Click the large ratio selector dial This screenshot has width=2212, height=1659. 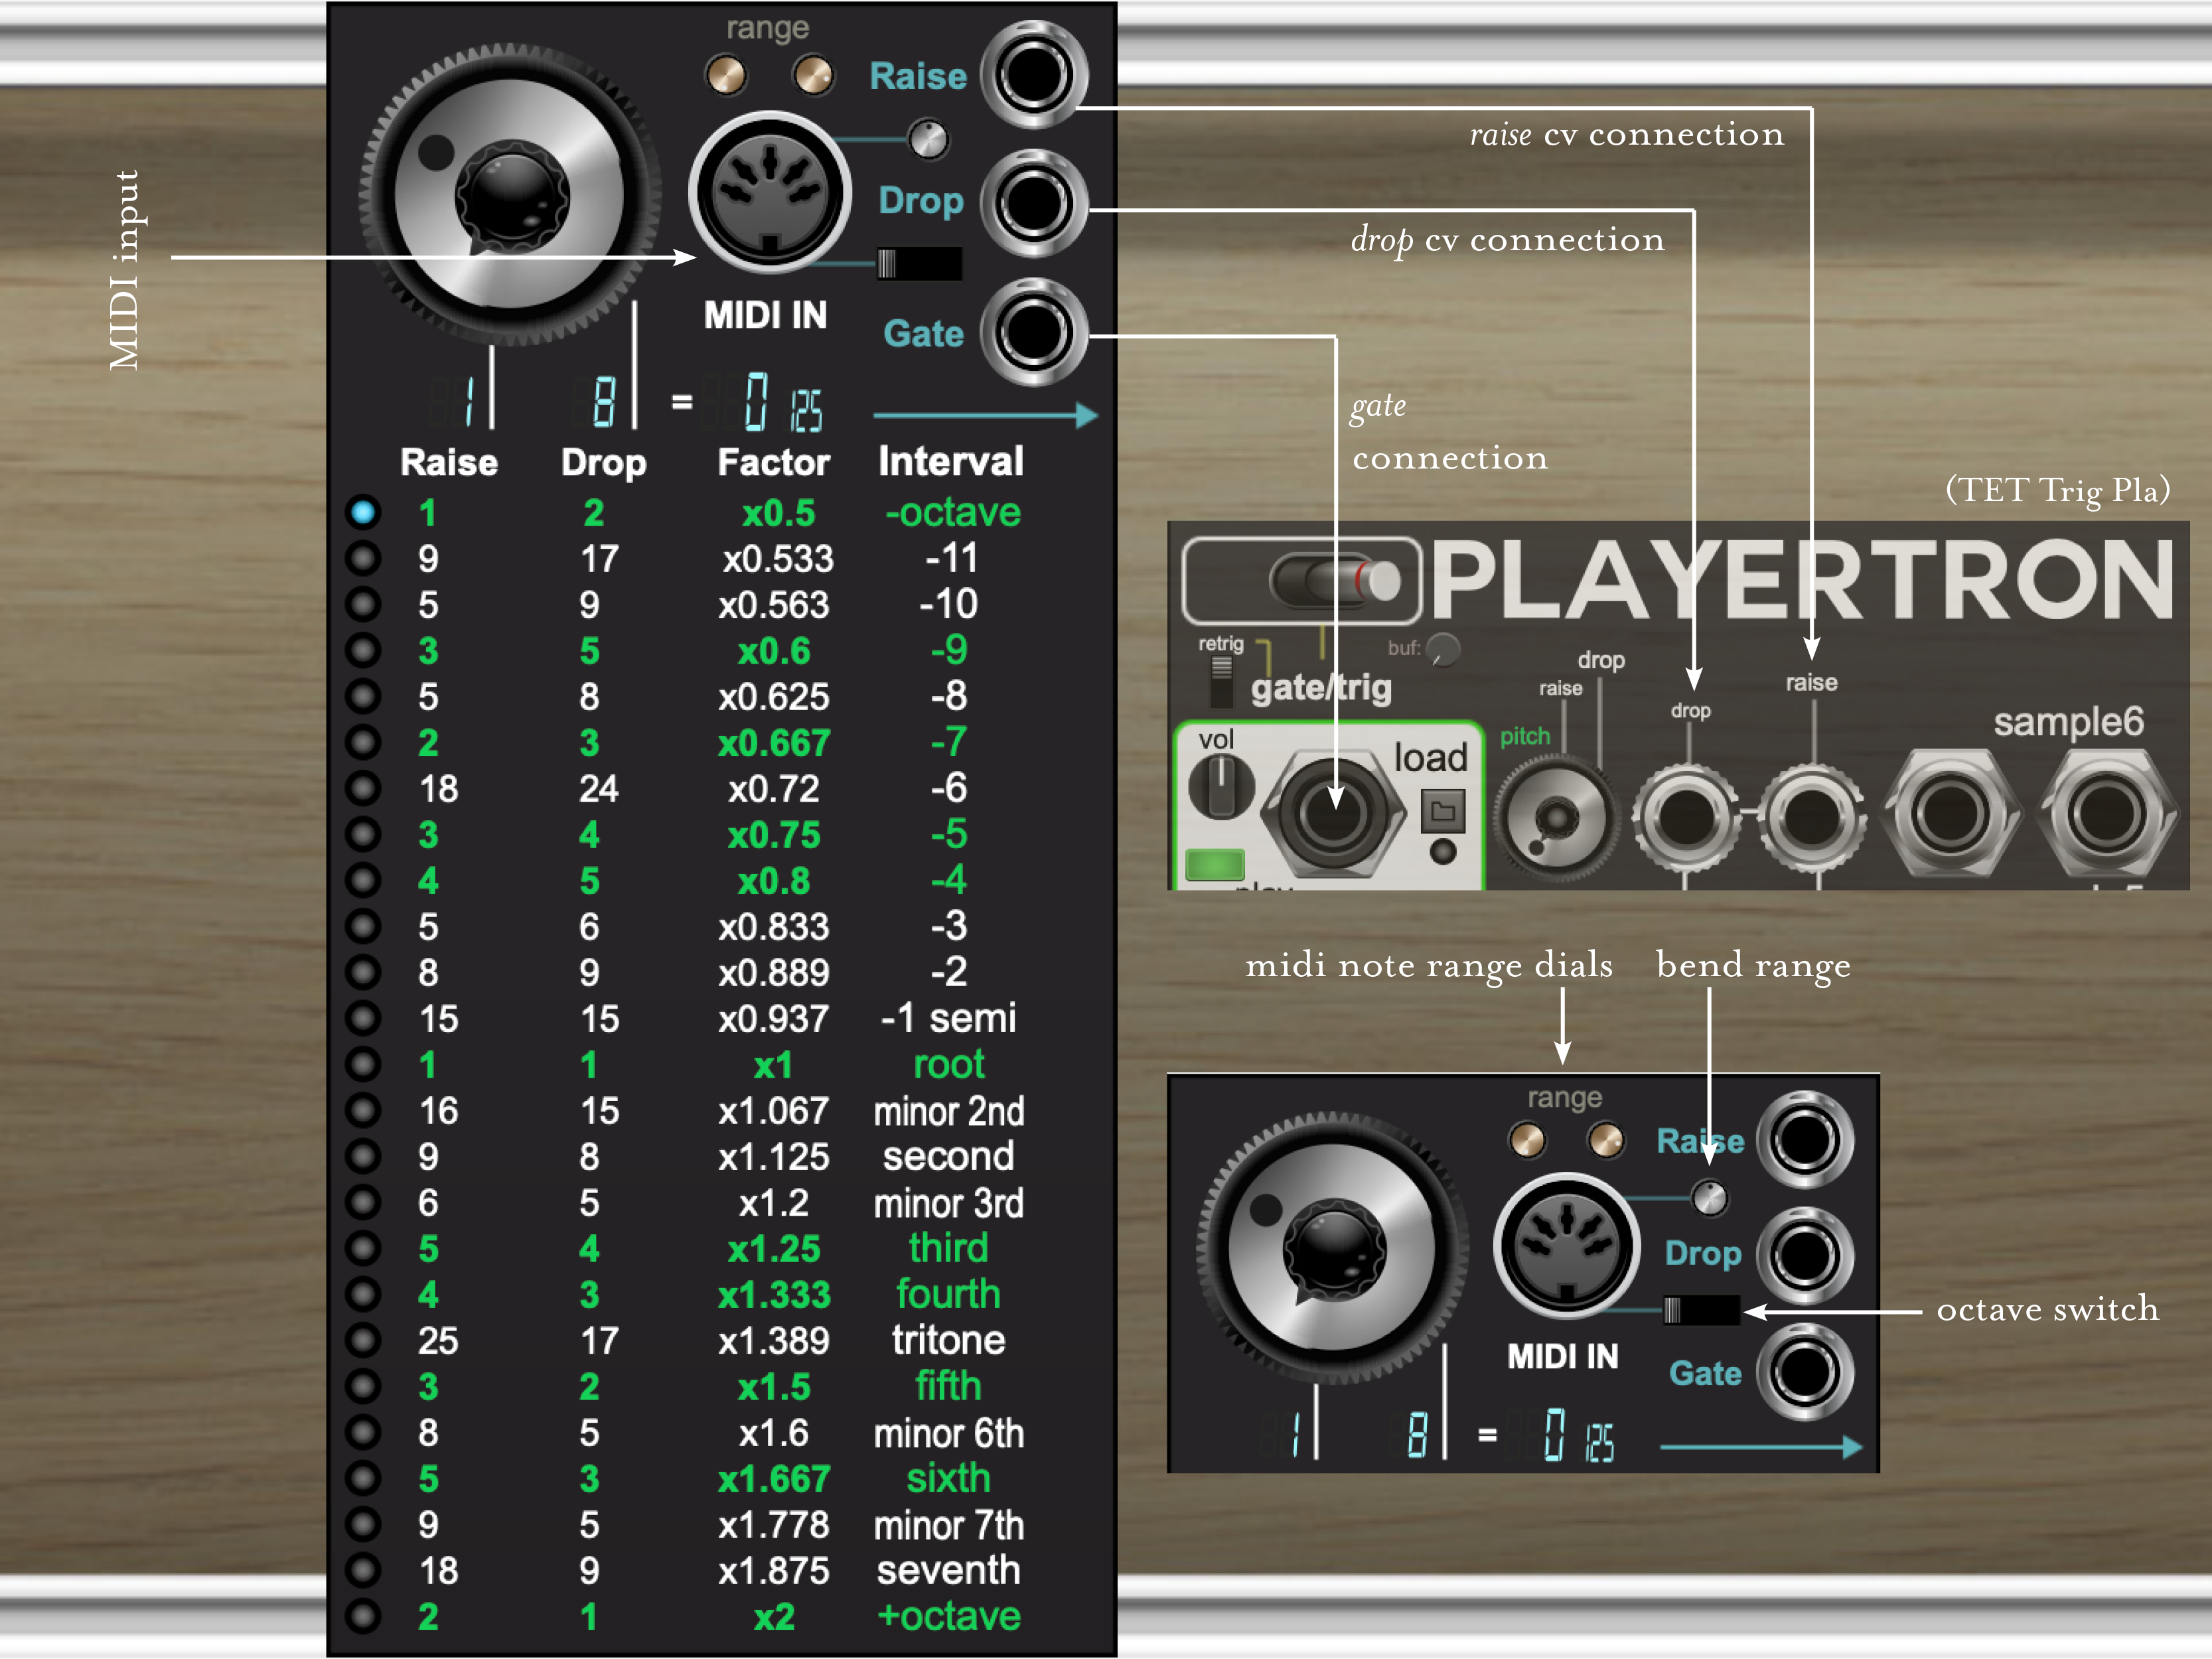pyautogui.click(x=510, y=195)
